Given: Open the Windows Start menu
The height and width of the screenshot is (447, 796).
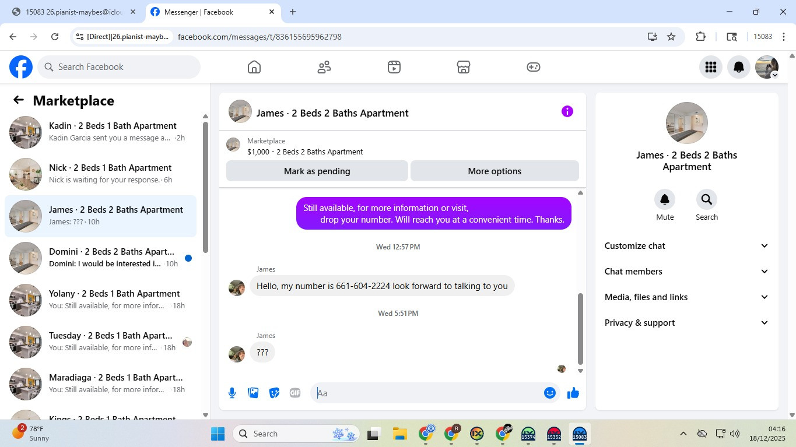Looking at the screenshot, I should coord(218,434).
